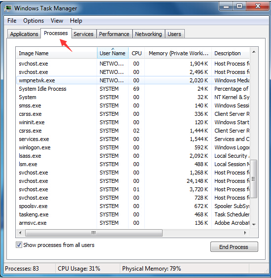Switch to the Applications tab
The height and width of the screenshot is (278, 271).
coord(24,34)
